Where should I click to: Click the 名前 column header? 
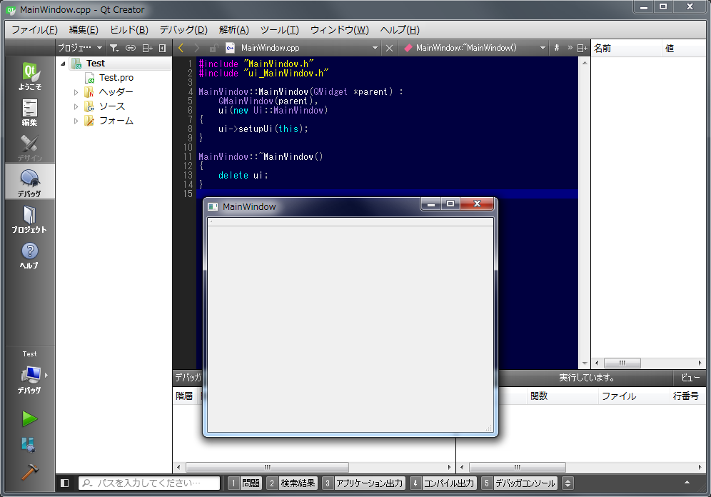627,48
